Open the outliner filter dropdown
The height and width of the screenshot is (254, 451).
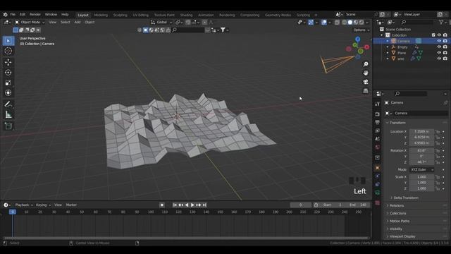[x=443, y=22]
